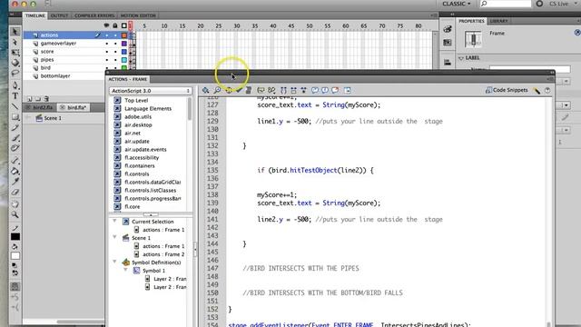
Task: Toggle lock dot of score layer
Action: [115, 52]
